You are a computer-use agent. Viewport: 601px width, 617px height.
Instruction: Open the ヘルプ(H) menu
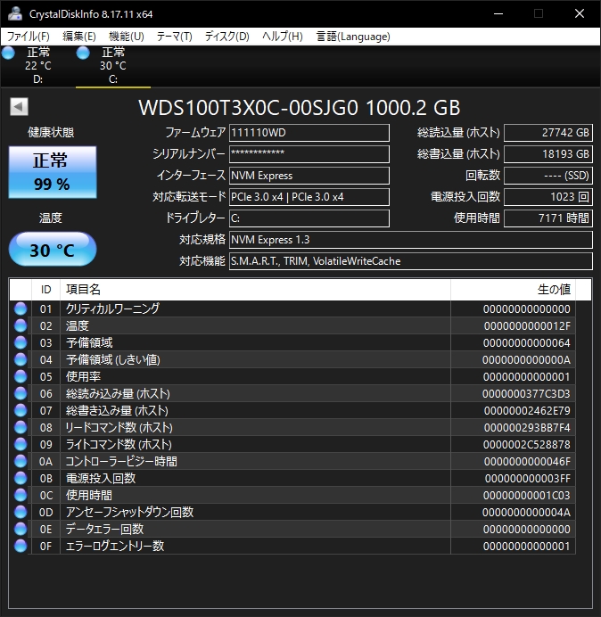(283, 37)
